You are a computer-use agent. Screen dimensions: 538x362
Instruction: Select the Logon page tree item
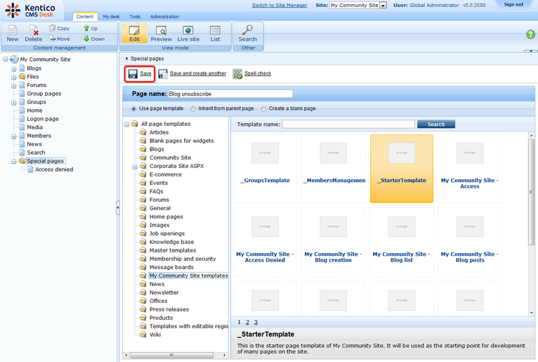point(43,119)
